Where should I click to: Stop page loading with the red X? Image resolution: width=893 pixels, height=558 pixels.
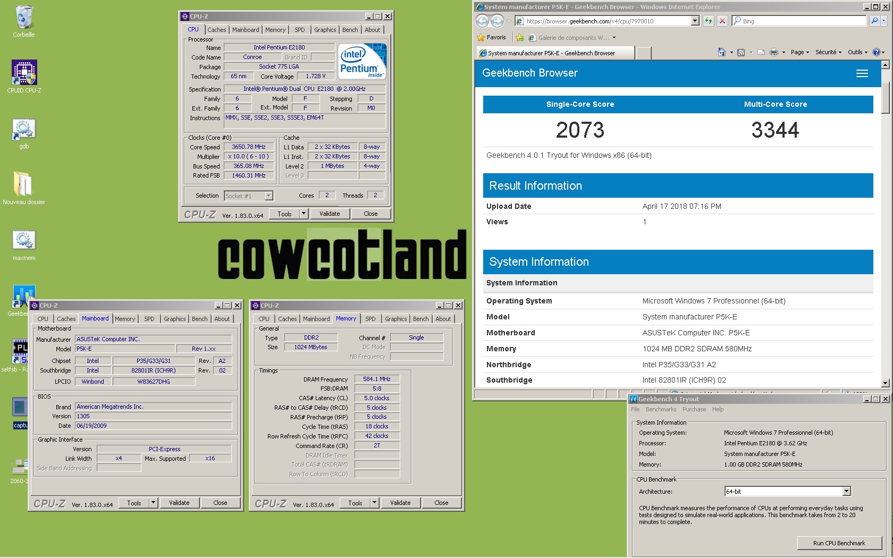722,21
